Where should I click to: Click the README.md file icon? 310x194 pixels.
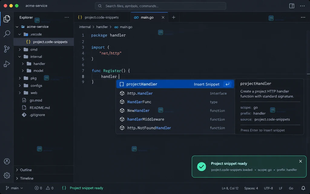[x=24, y=108]
